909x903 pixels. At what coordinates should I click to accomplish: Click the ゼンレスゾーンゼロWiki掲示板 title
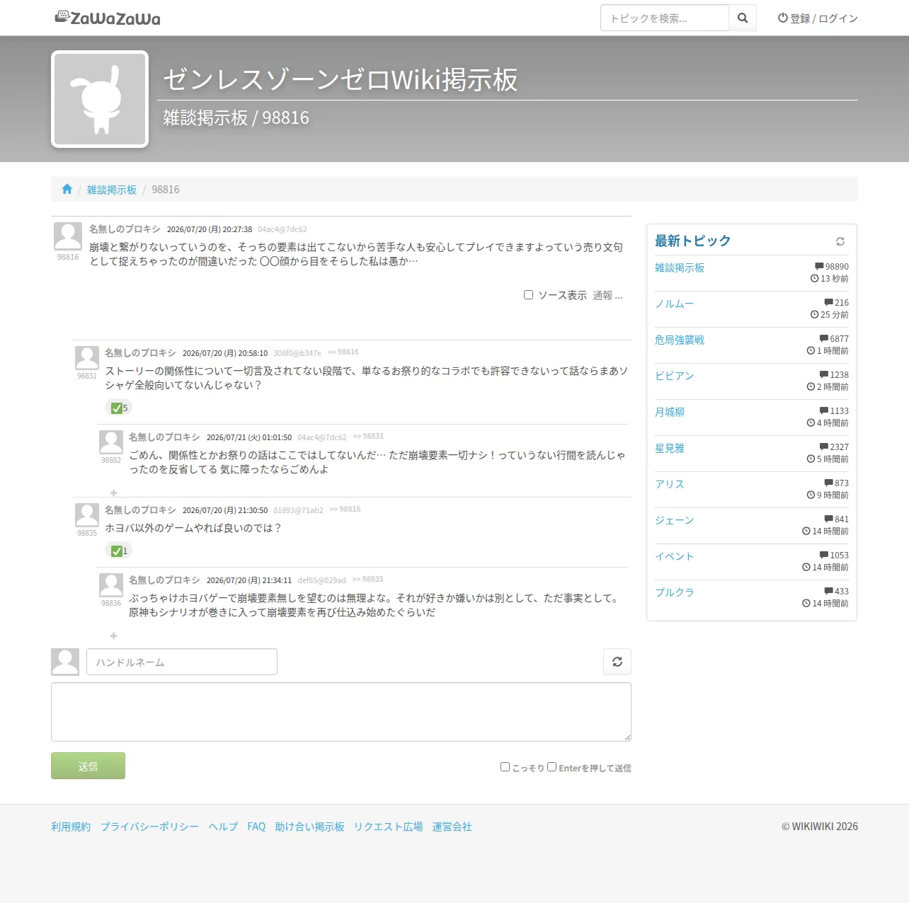pyautogui.click(x=341, y=79)
